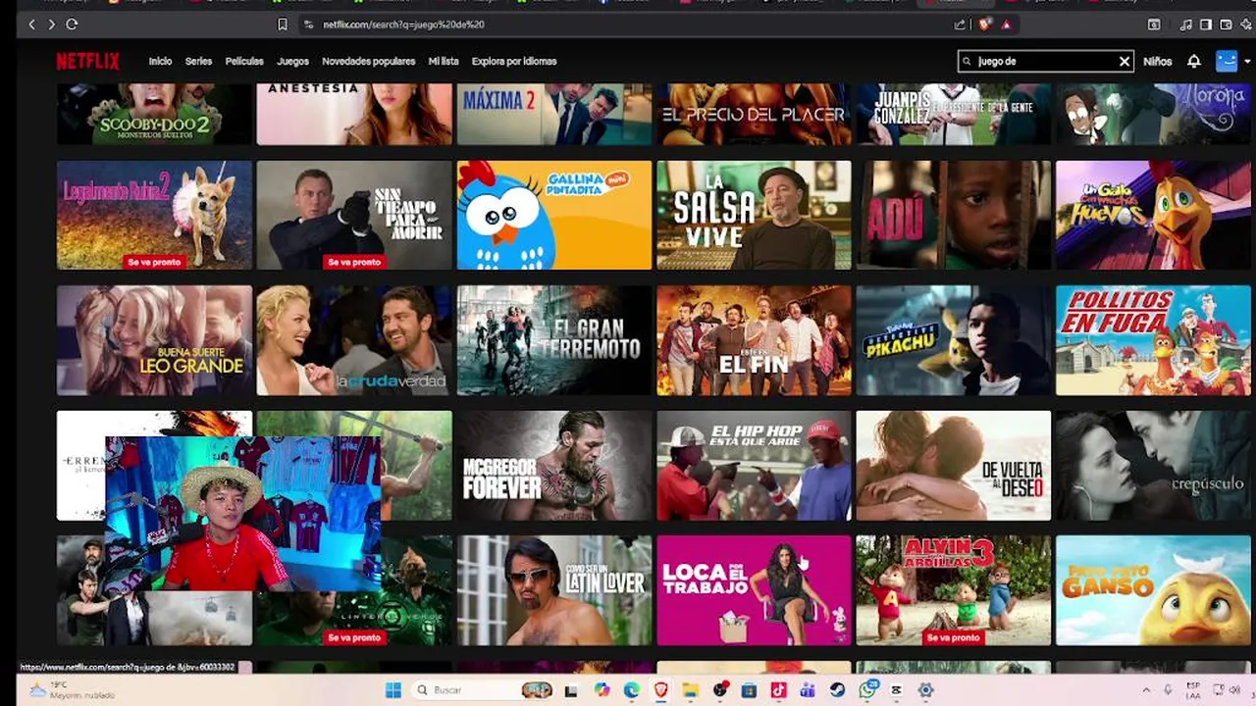The image size is (1256, 706).
Task: Open File Explorer from taskbar
Action: (x=690, y=690)
